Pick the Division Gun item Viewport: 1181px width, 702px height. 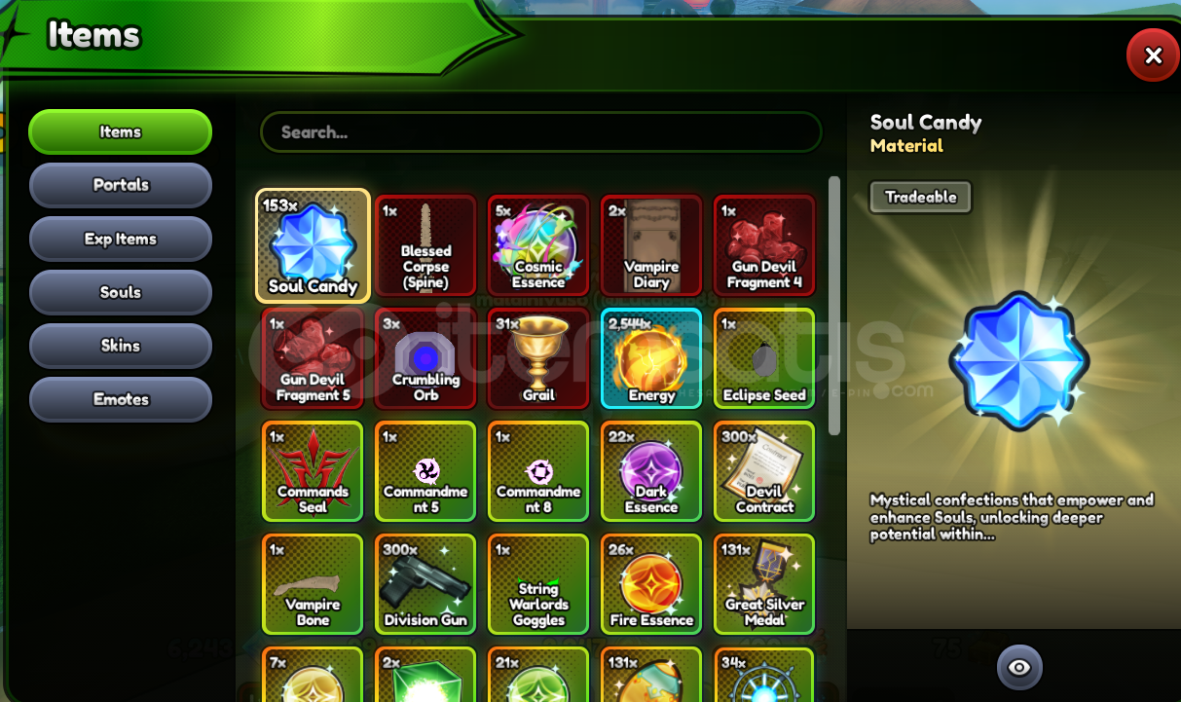[x=425, y=584]
